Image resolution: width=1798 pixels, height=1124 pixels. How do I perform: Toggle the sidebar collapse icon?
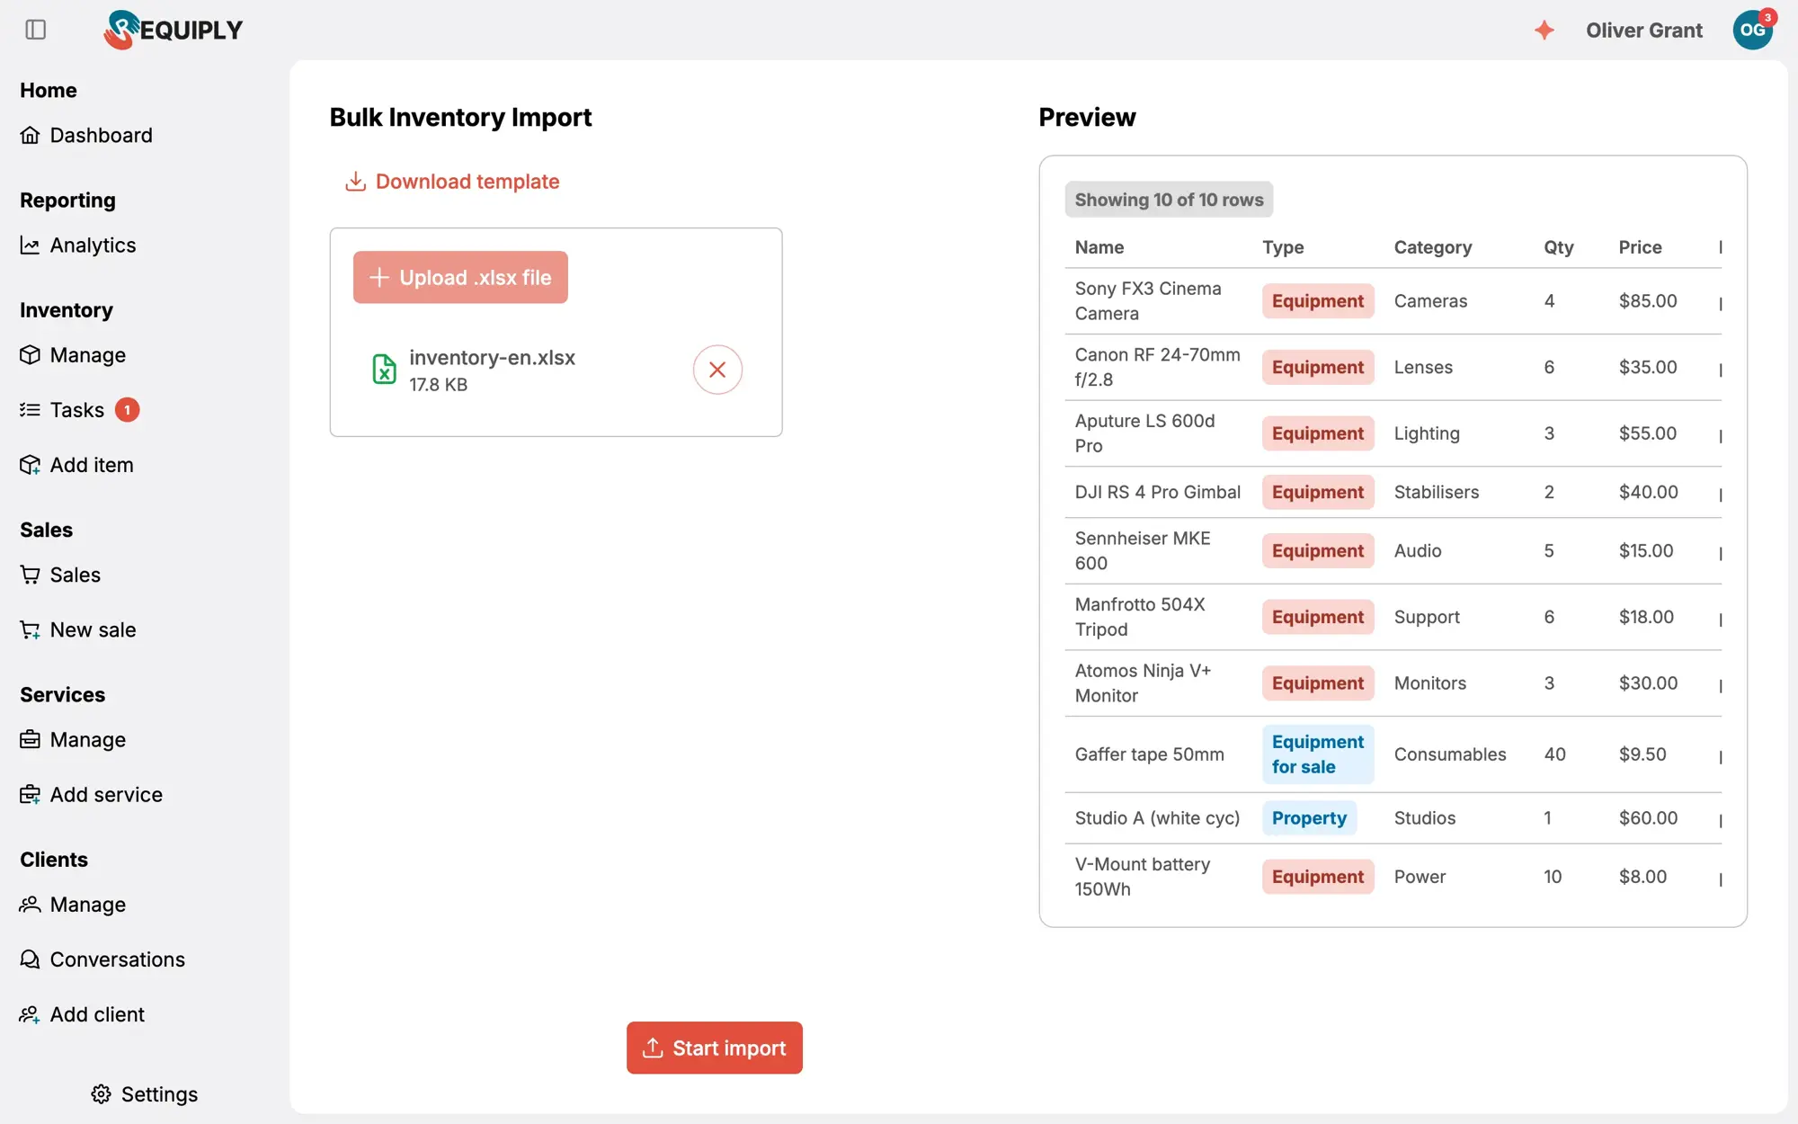(36, 30)
